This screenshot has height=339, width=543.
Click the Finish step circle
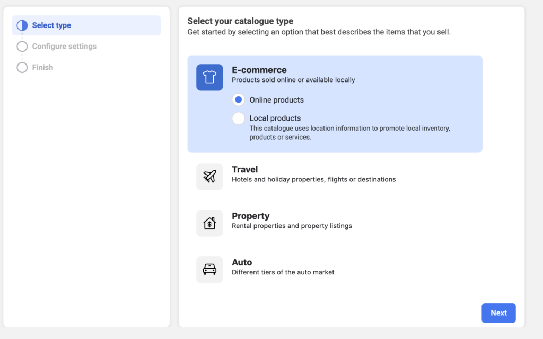pyautogui.click(x=22, y=67)
